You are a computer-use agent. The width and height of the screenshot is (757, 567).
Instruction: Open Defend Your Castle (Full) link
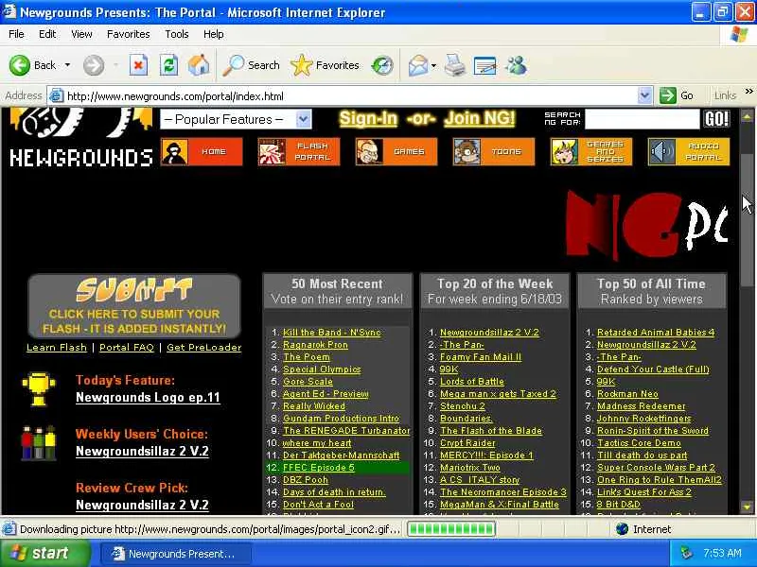(653, 369)
